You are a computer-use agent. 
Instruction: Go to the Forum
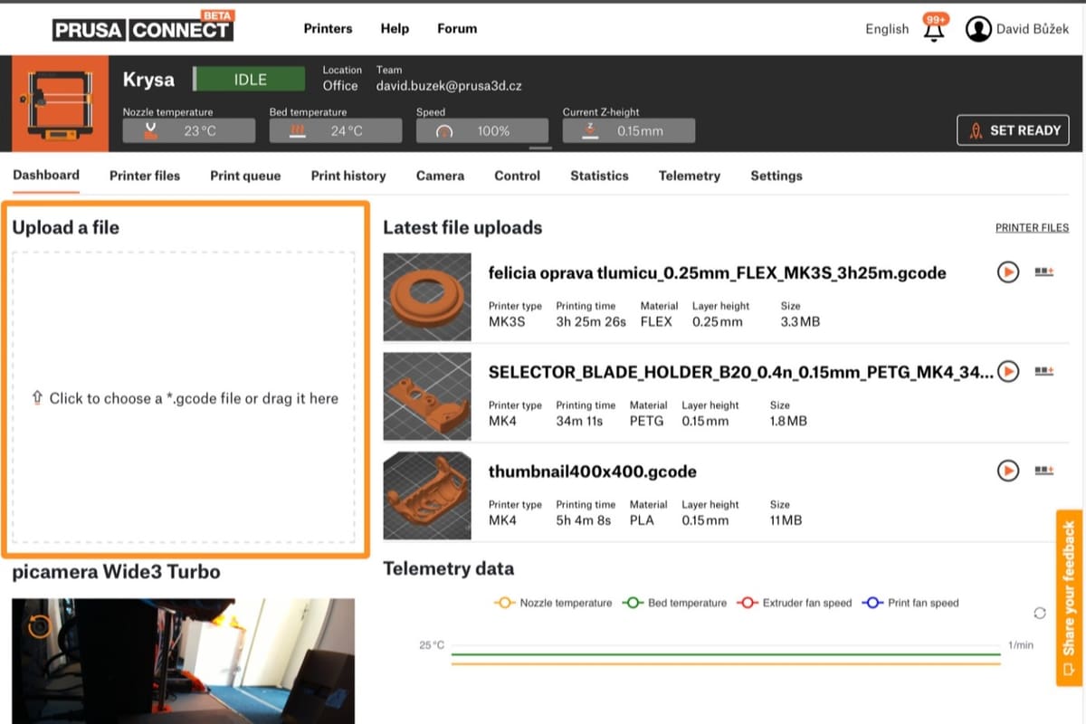pyautogui.click(x=457, y=28)
